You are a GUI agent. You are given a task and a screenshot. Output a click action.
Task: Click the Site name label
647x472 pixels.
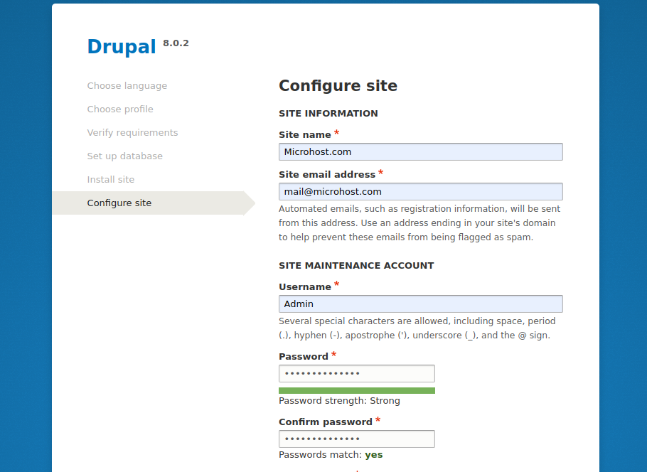(x=305, y=135)
